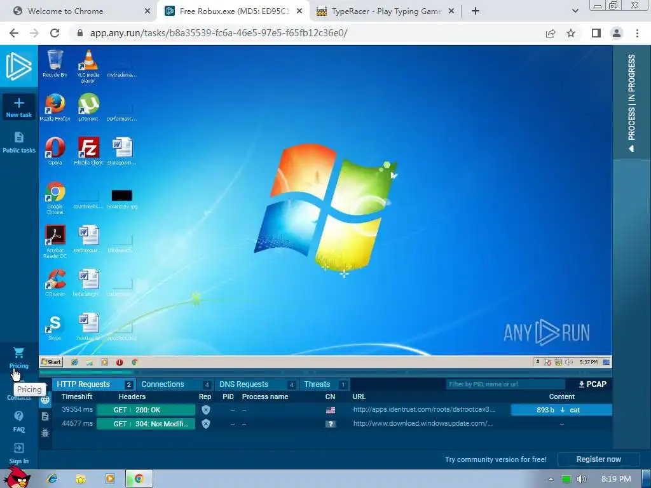Open the FAQ question mark icon
The image size is (651, 488).
(x=18, y=416)
